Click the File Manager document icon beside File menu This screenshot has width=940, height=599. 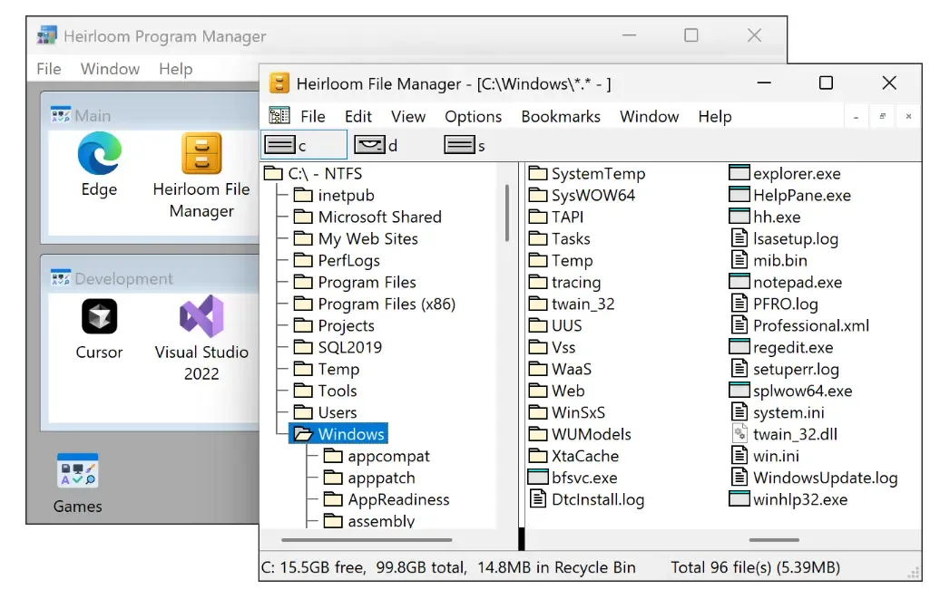279,116
